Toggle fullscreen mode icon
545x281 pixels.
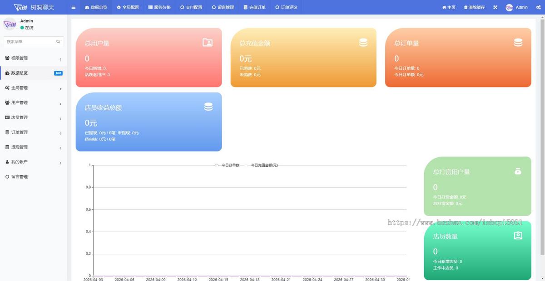495,7
